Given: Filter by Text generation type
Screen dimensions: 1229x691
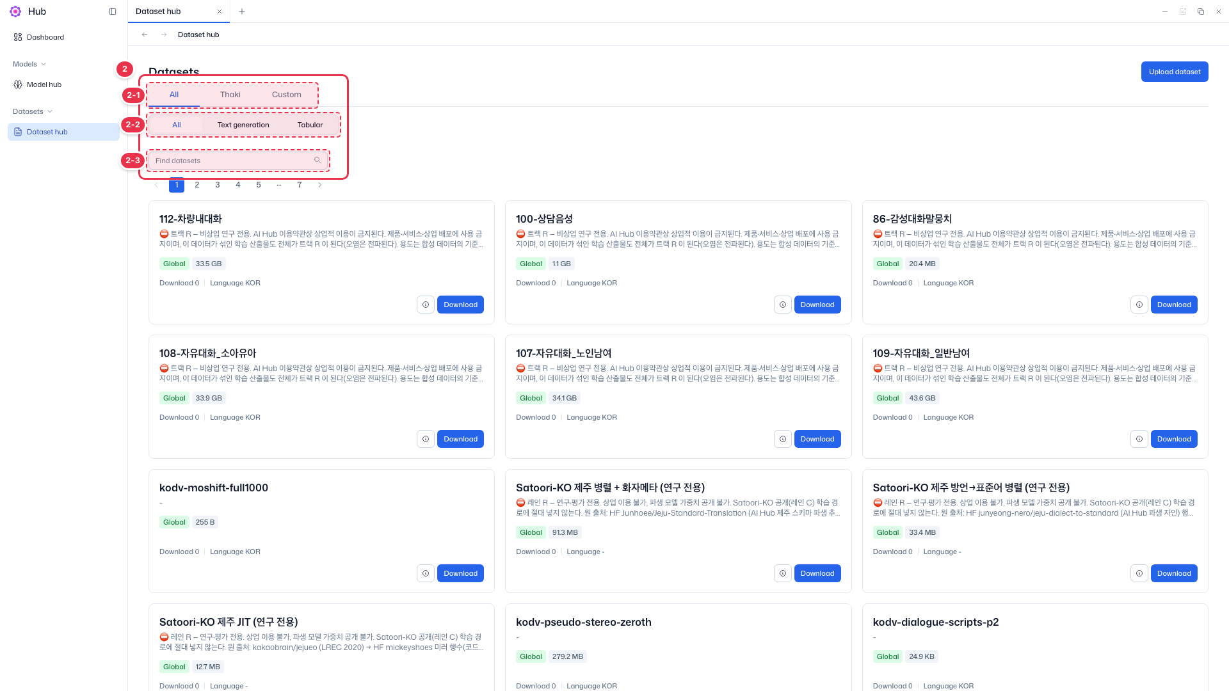Looking at the screenshot, I should tap(243, 125).
